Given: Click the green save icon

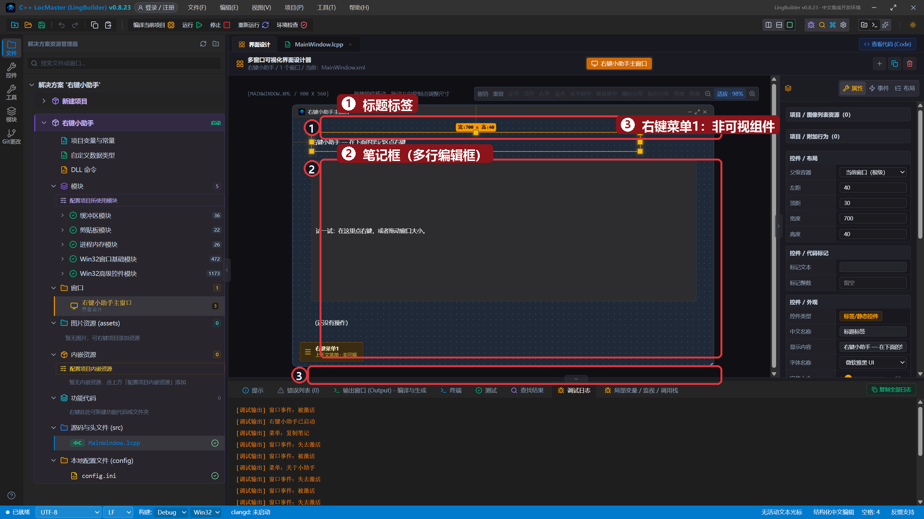Looking at the screenshot, I should coord(41,25).
